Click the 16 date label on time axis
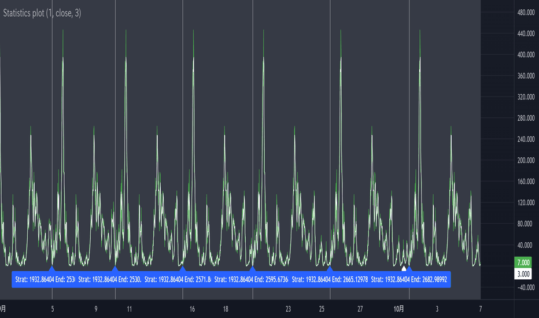Viewport: 539px width, 318px height. click(x=192, y=309)
